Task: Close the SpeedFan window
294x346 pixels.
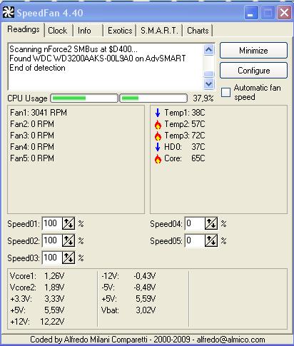Action: click(284, 13)
